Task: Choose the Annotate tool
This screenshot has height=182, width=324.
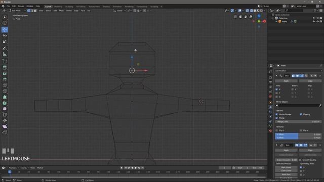Action: (x=5, y=49)
